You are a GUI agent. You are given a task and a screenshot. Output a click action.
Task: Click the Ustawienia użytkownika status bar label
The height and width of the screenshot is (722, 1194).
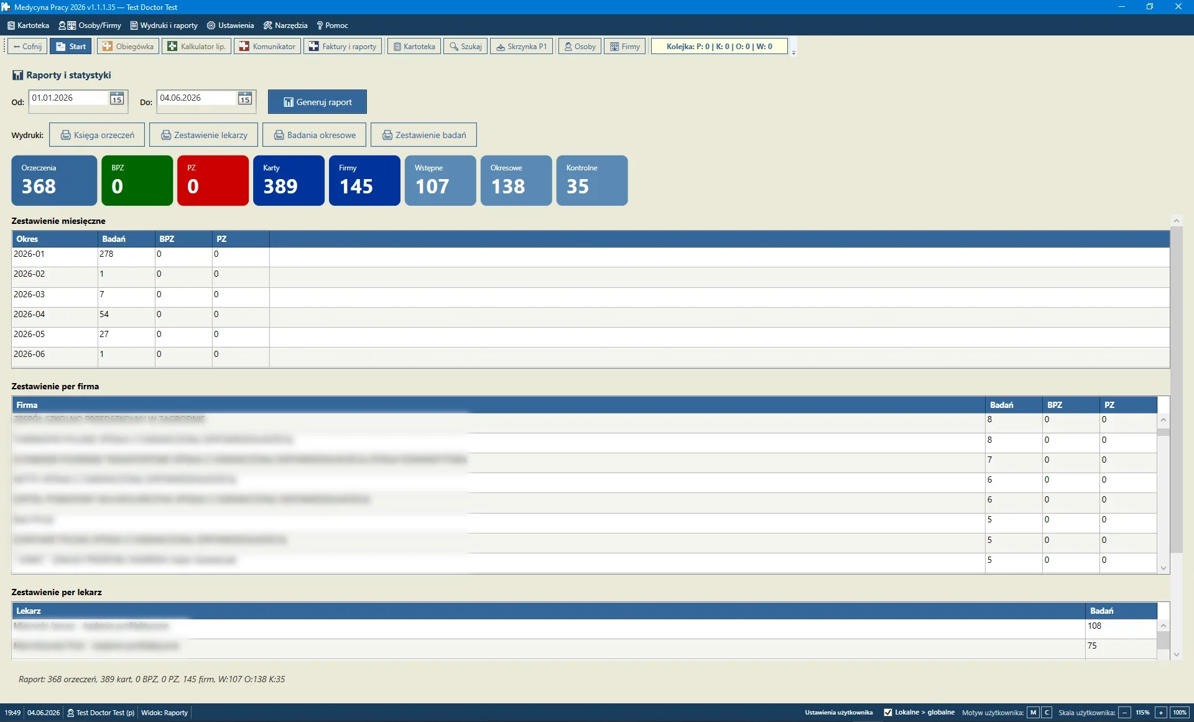pyautogui.click(x=839, y=713)
